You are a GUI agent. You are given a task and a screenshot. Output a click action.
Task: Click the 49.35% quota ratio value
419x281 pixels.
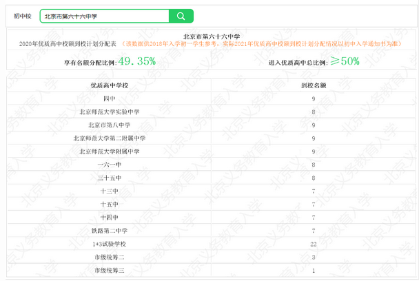[136, 61]
